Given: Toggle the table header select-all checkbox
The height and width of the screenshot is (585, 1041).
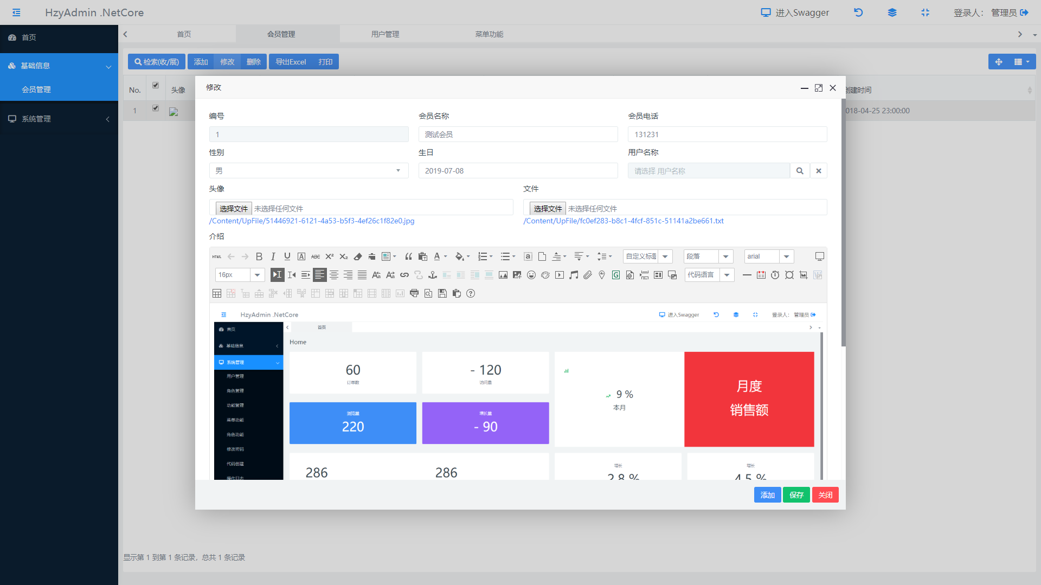Looking at the screenshot, I should click(156, 85).
